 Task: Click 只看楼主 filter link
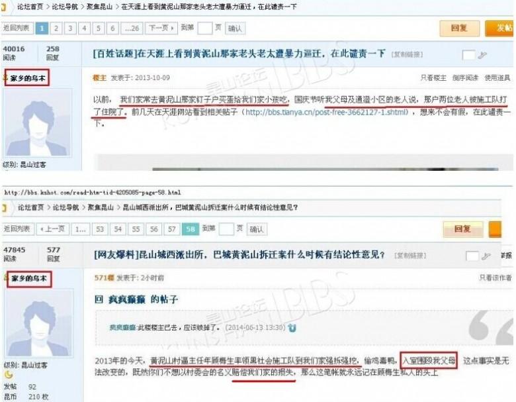tap(433, 77)
